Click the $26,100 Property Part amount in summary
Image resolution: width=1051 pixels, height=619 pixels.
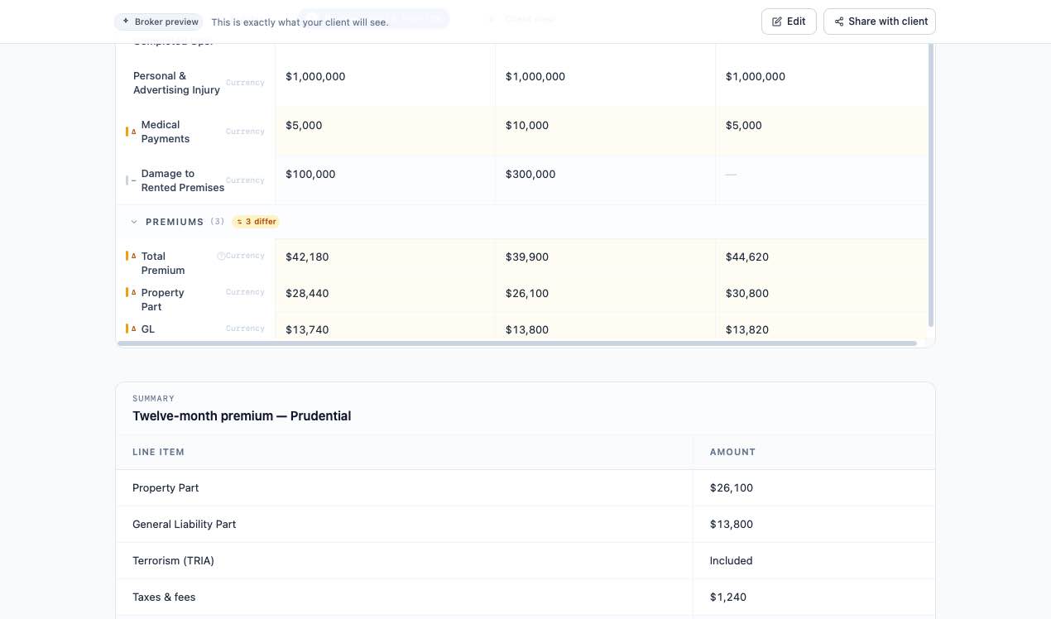coord(732,488)
